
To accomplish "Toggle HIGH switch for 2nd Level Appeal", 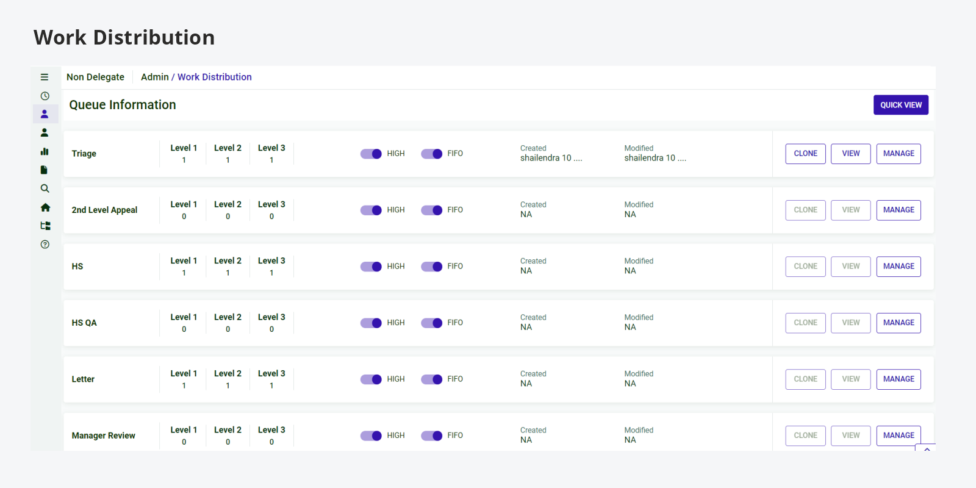I will click(x=371, y=210).
